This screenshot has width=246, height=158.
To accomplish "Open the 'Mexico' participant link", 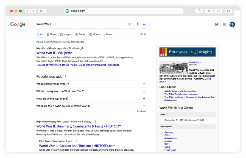I will (168, 141).
